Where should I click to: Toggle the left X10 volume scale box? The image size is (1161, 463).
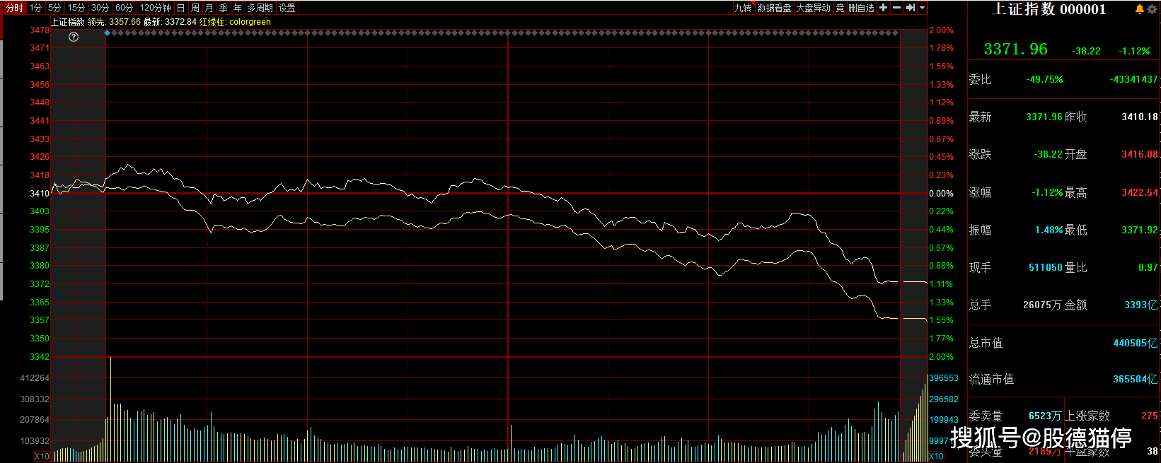42,456
